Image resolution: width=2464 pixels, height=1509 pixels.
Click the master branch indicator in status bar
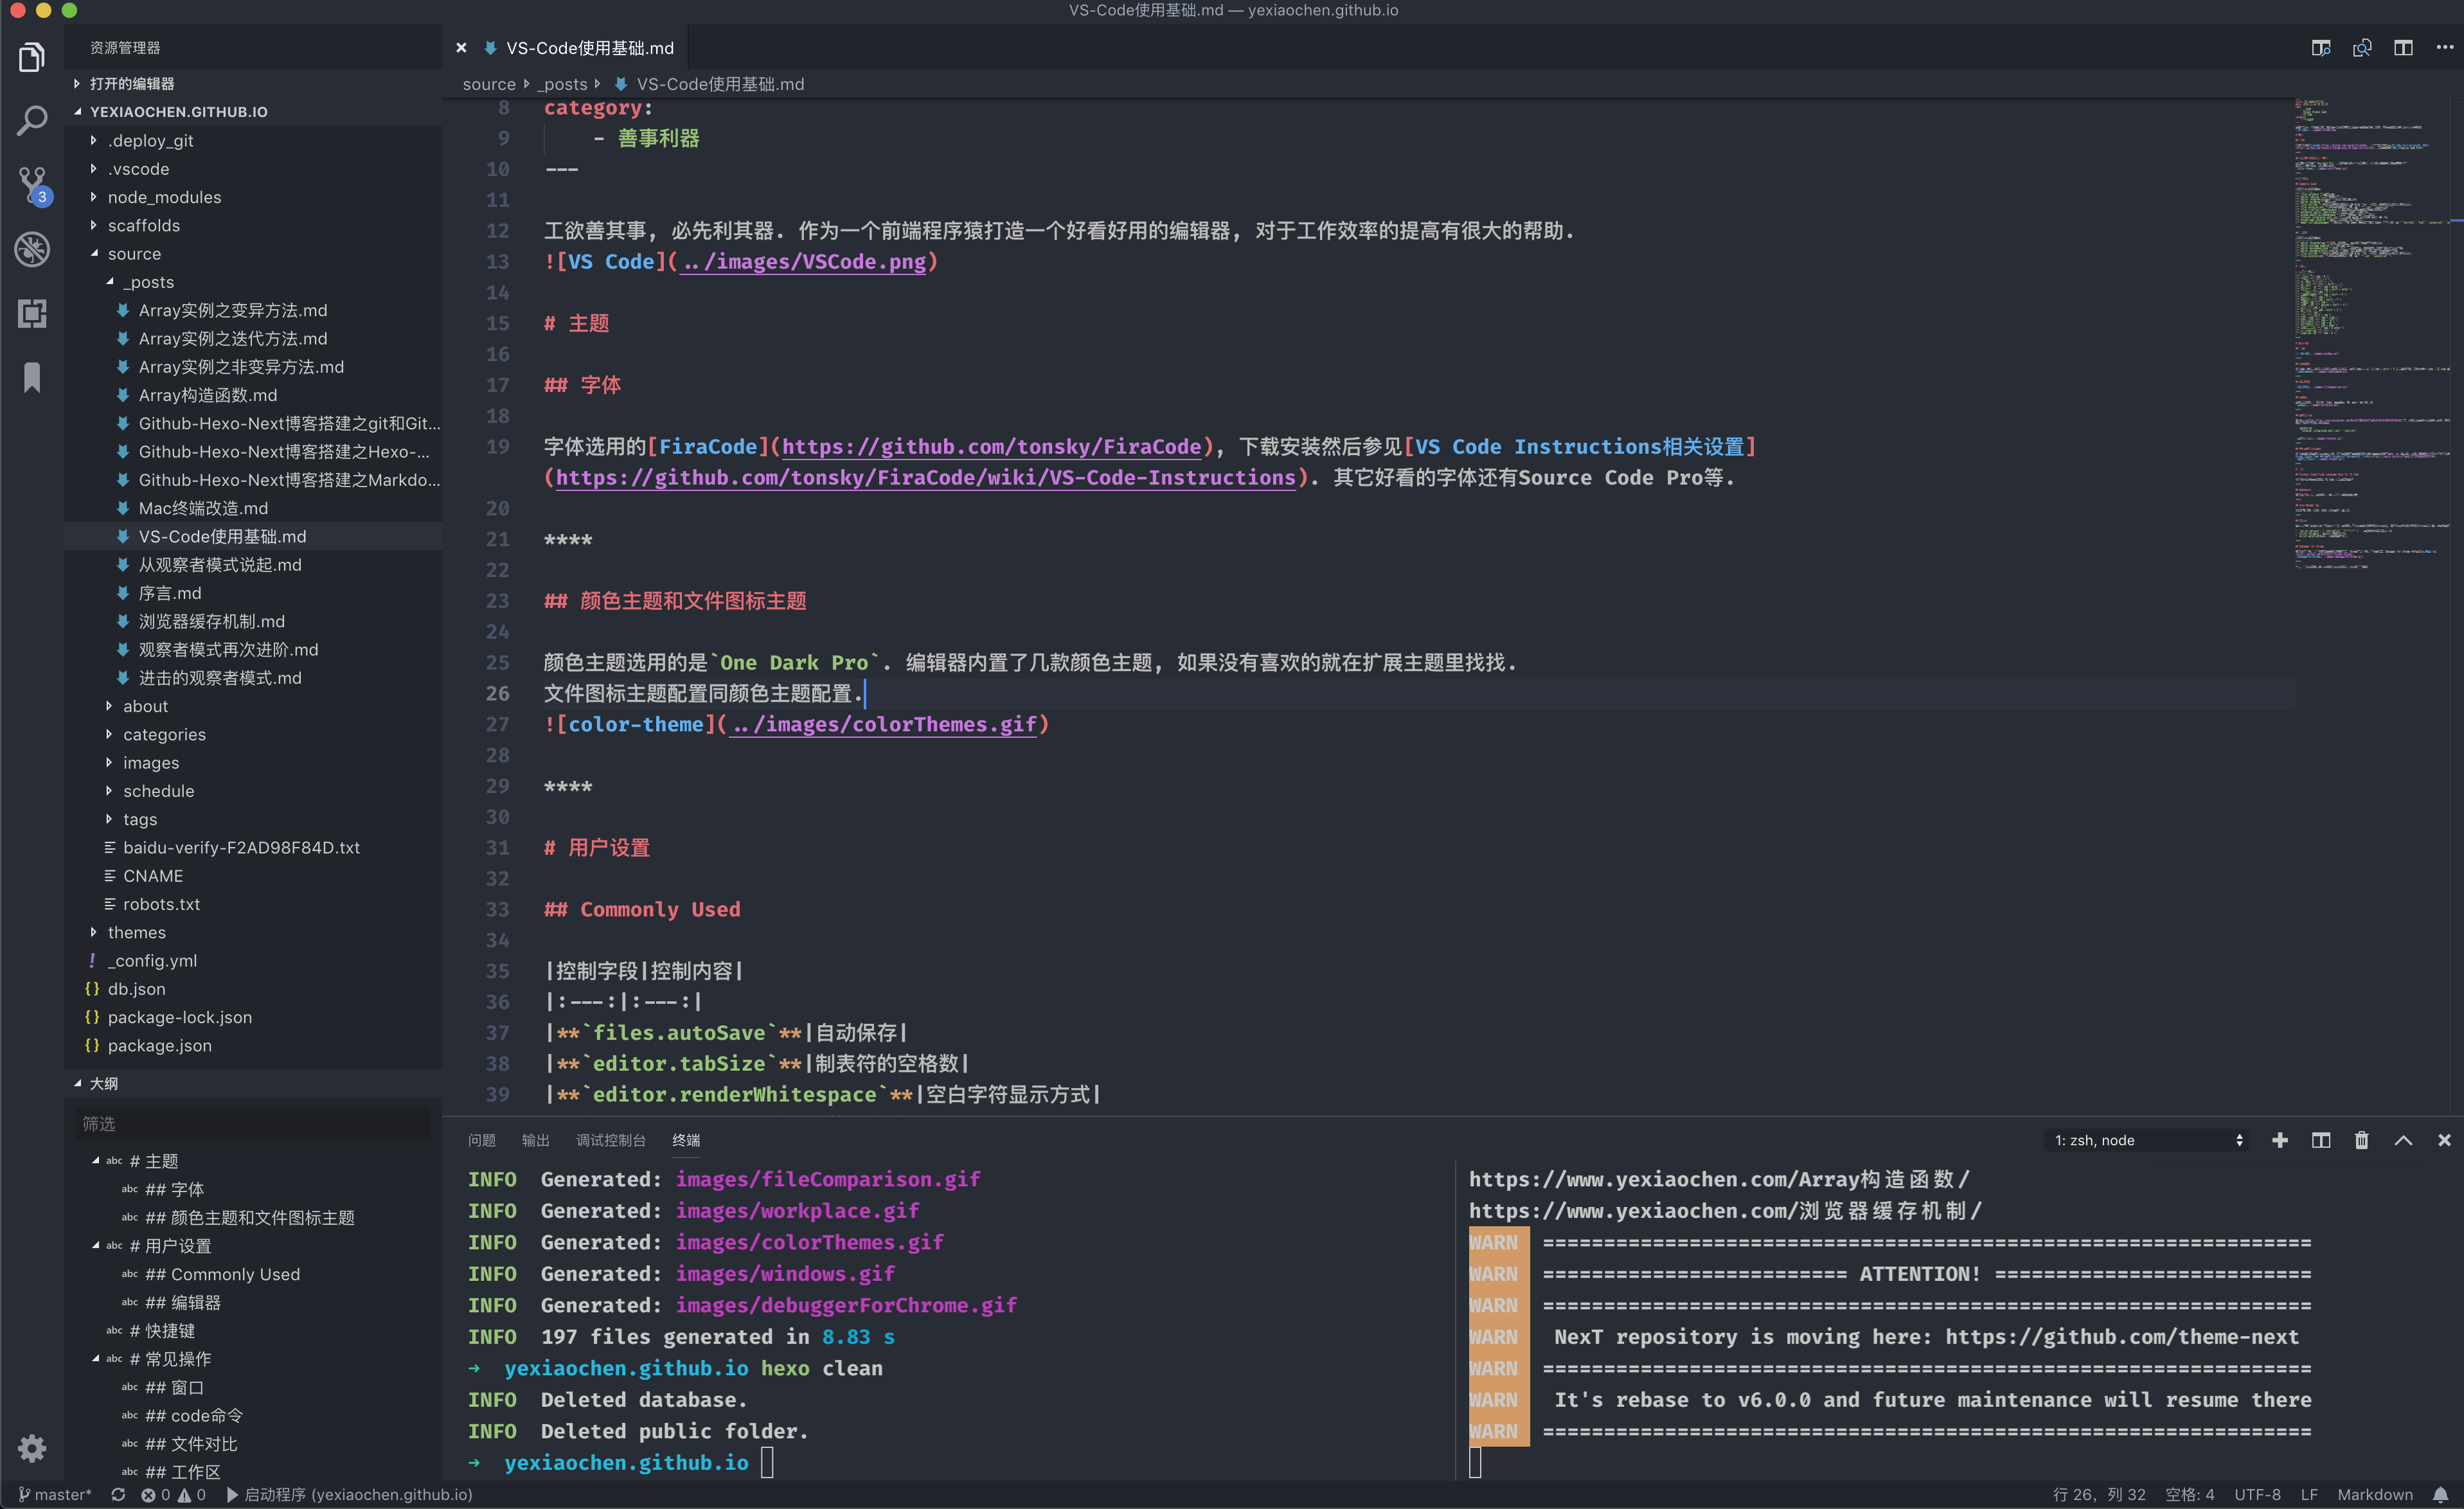click(55, 1494)
